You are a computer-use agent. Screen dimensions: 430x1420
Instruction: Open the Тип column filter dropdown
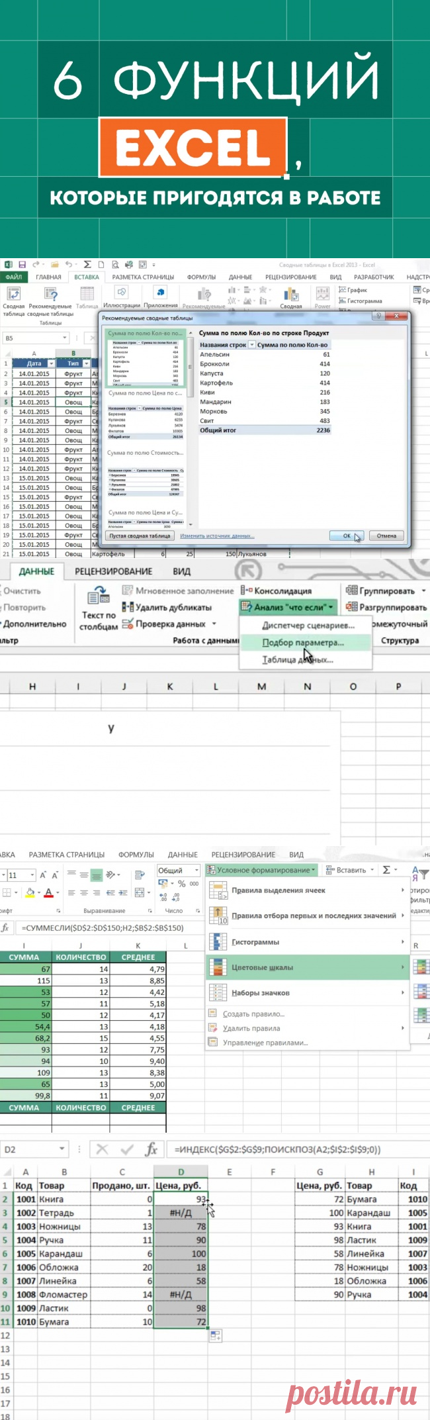click(x=87, y=363)
